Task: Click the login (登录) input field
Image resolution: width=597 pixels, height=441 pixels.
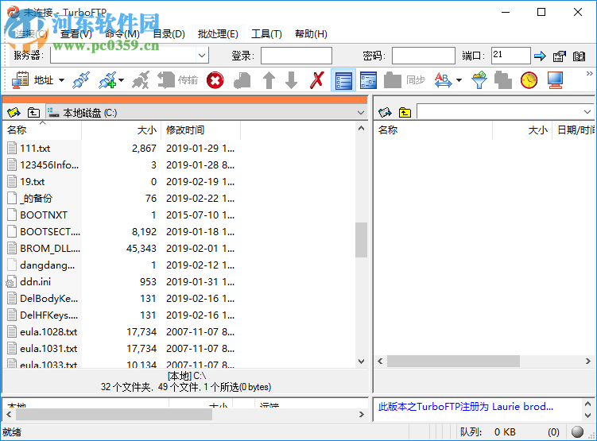Action: coord(297,56)
